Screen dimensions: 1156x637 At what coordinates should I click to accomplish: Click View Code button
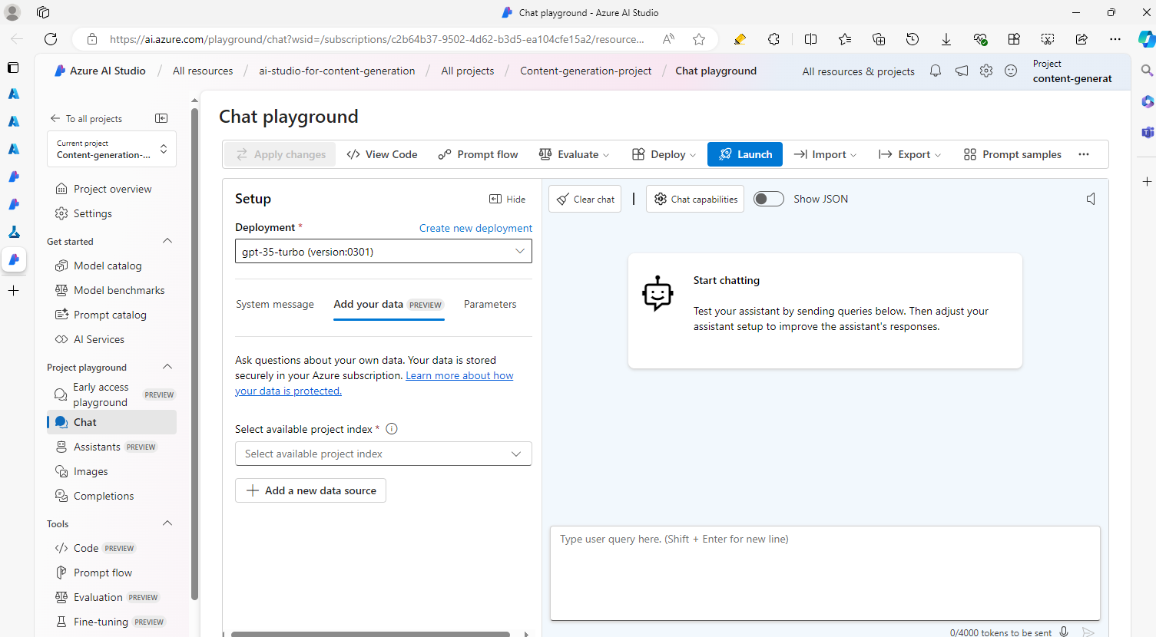click(x=382, y=154)
